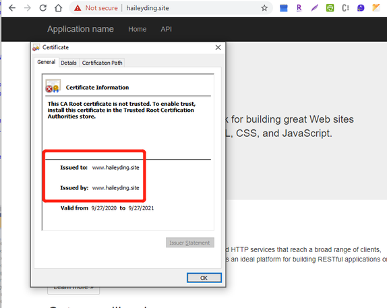387x308 pixels.
Task: Open the blue square extension icon
Action: pos(284,8)
